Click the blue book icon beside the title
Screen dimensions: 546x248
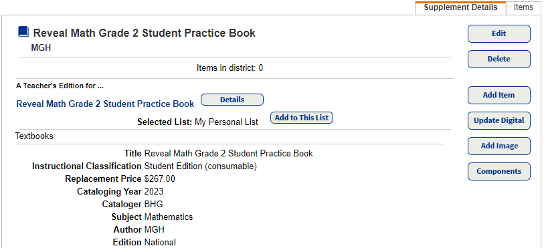pos(23,31)
